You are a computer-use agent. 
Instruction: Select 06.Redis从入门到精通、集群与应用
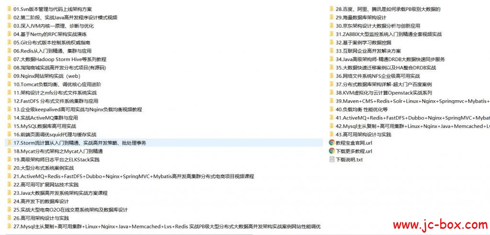click(x=53, y=51)
